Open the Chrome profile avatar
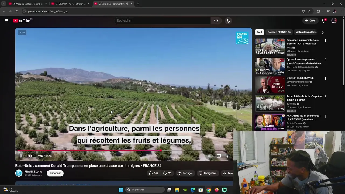The width and height of the screenshot is (345, 194). click(x=334, y=11)
